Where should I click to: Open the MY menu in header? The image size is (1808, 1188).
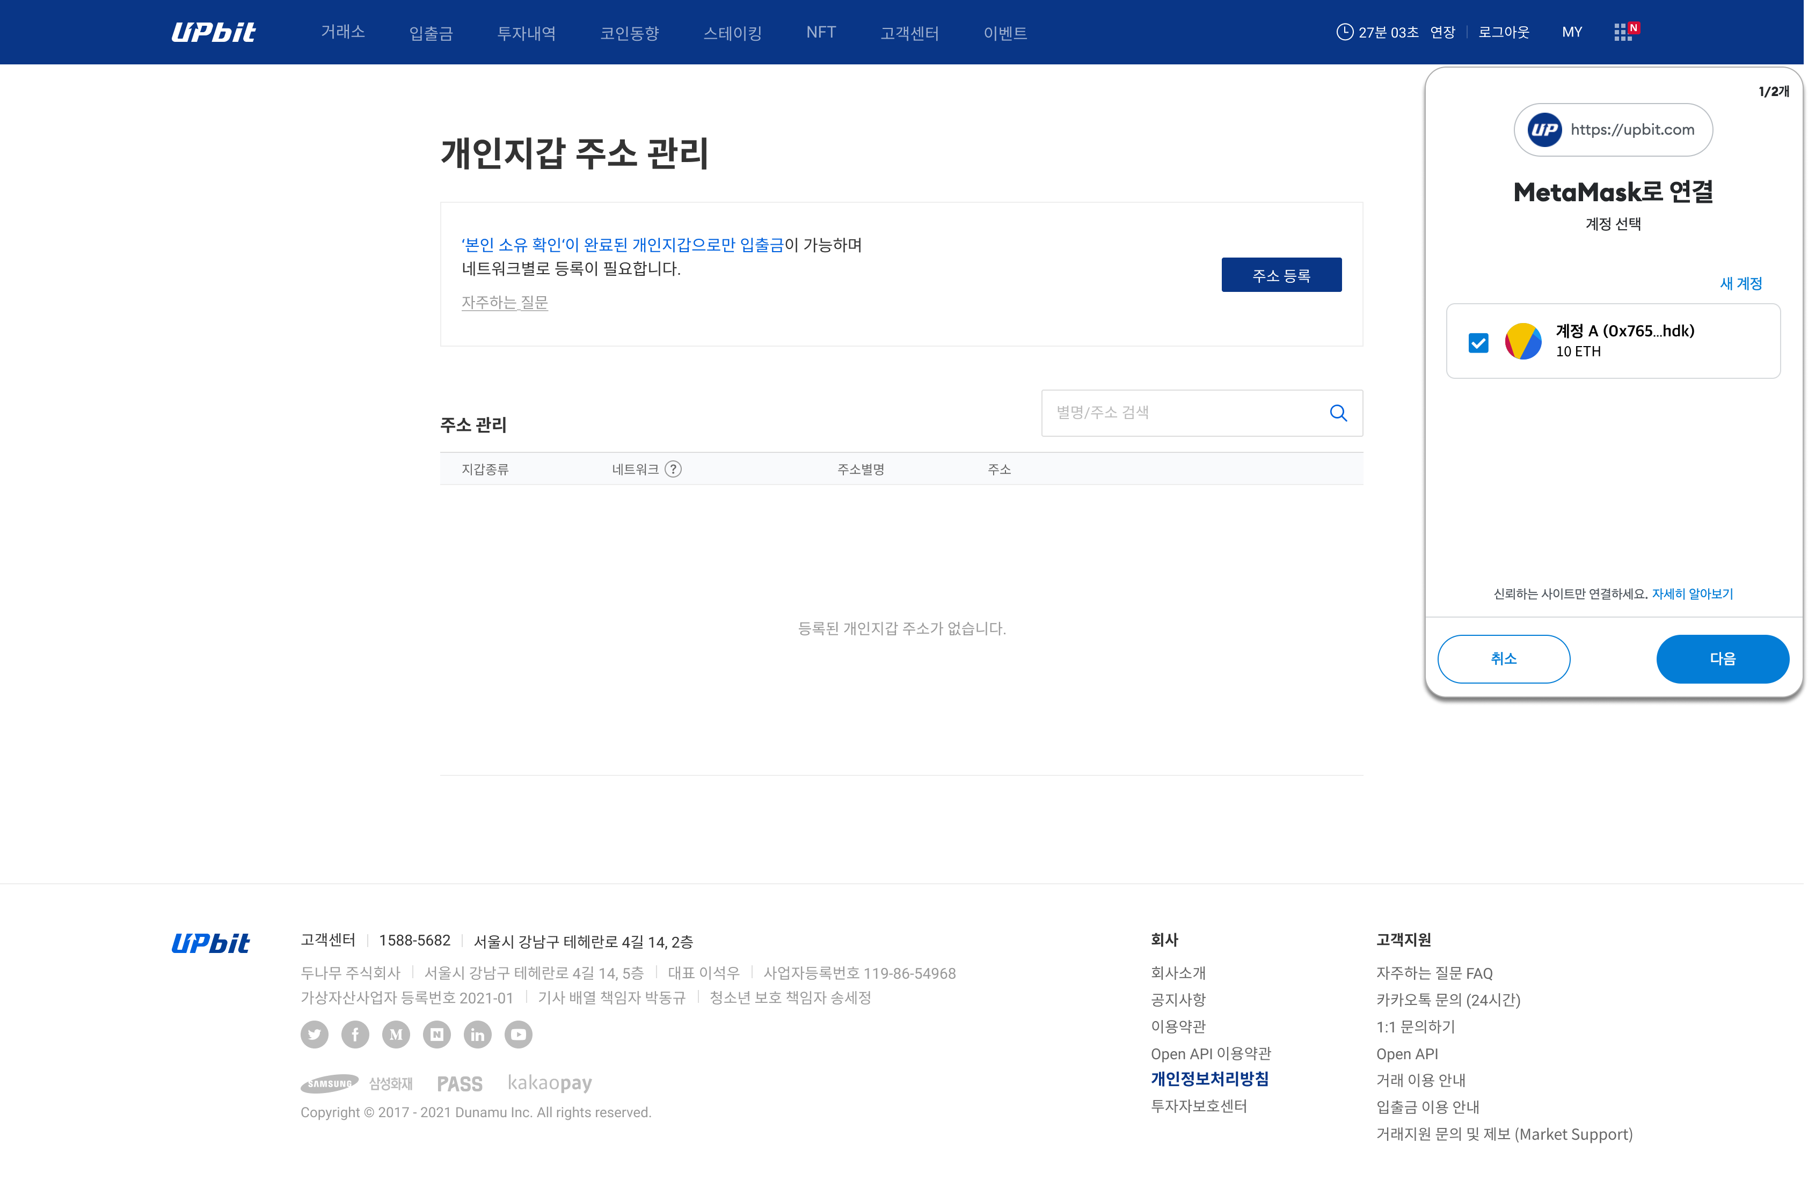[1572, 32]
